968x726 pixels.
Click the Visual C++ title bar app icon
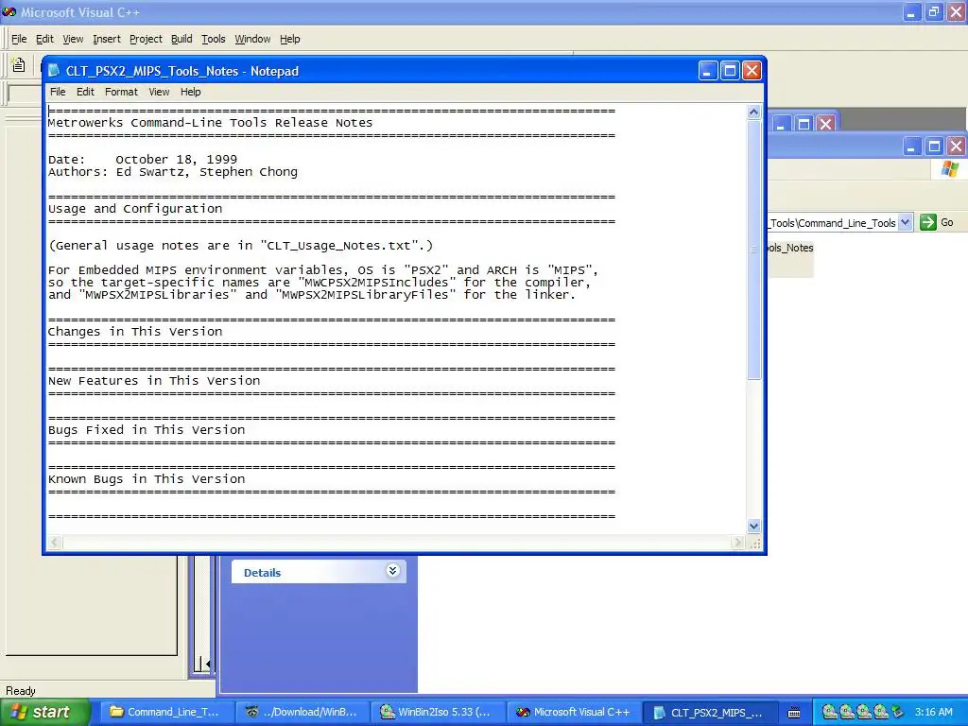9,11
